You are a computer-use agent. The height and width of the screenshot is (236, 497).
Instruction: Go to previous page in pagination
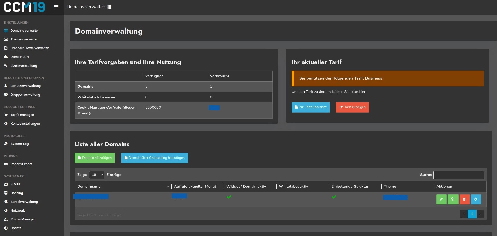(x=464, y=214)
